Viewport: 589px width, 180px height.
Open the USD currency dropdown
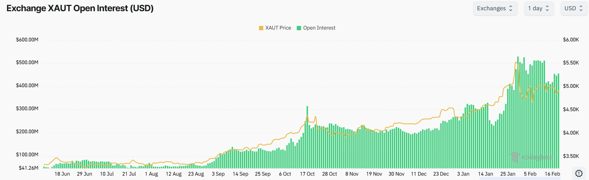(x=574, y=8)
